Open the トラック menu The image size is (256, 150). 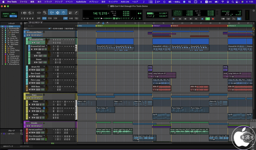(48, 2)
